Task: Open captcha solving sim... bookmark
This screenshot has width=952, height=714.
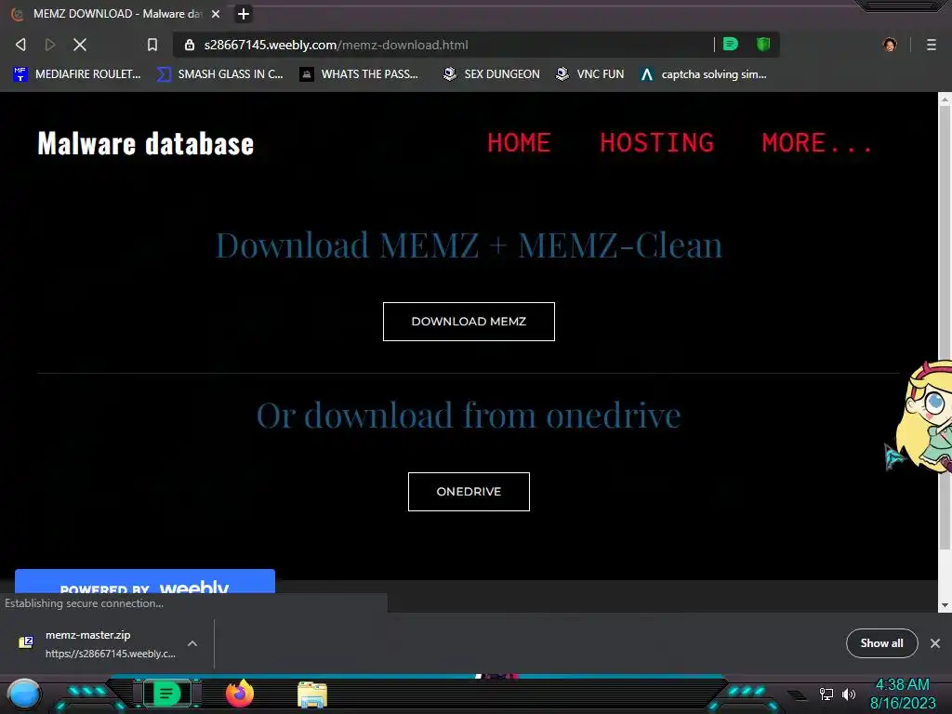Action: pyautogui.click(x=703, y=74)
